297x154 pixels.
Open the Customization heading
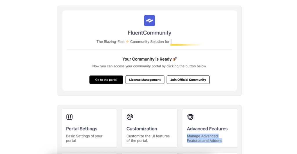142,128
